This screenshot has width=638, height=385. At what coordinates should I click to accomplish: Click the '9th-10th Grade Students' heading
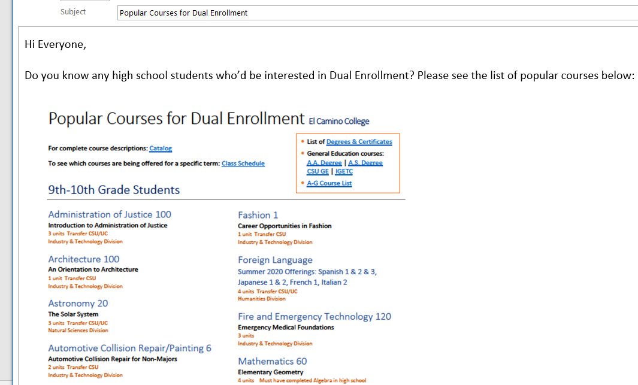pyautogui.click(x=114, y=190)
